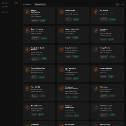Click download count on Smart Formatting card

[x=44, y=38]
